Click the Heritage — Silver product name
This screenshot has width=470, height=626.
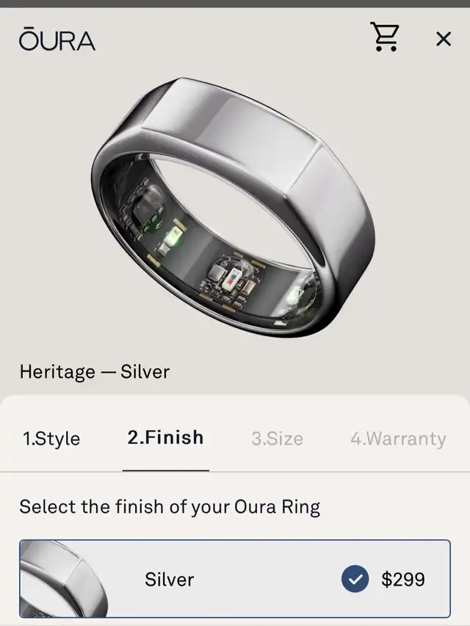pos(95,371)
